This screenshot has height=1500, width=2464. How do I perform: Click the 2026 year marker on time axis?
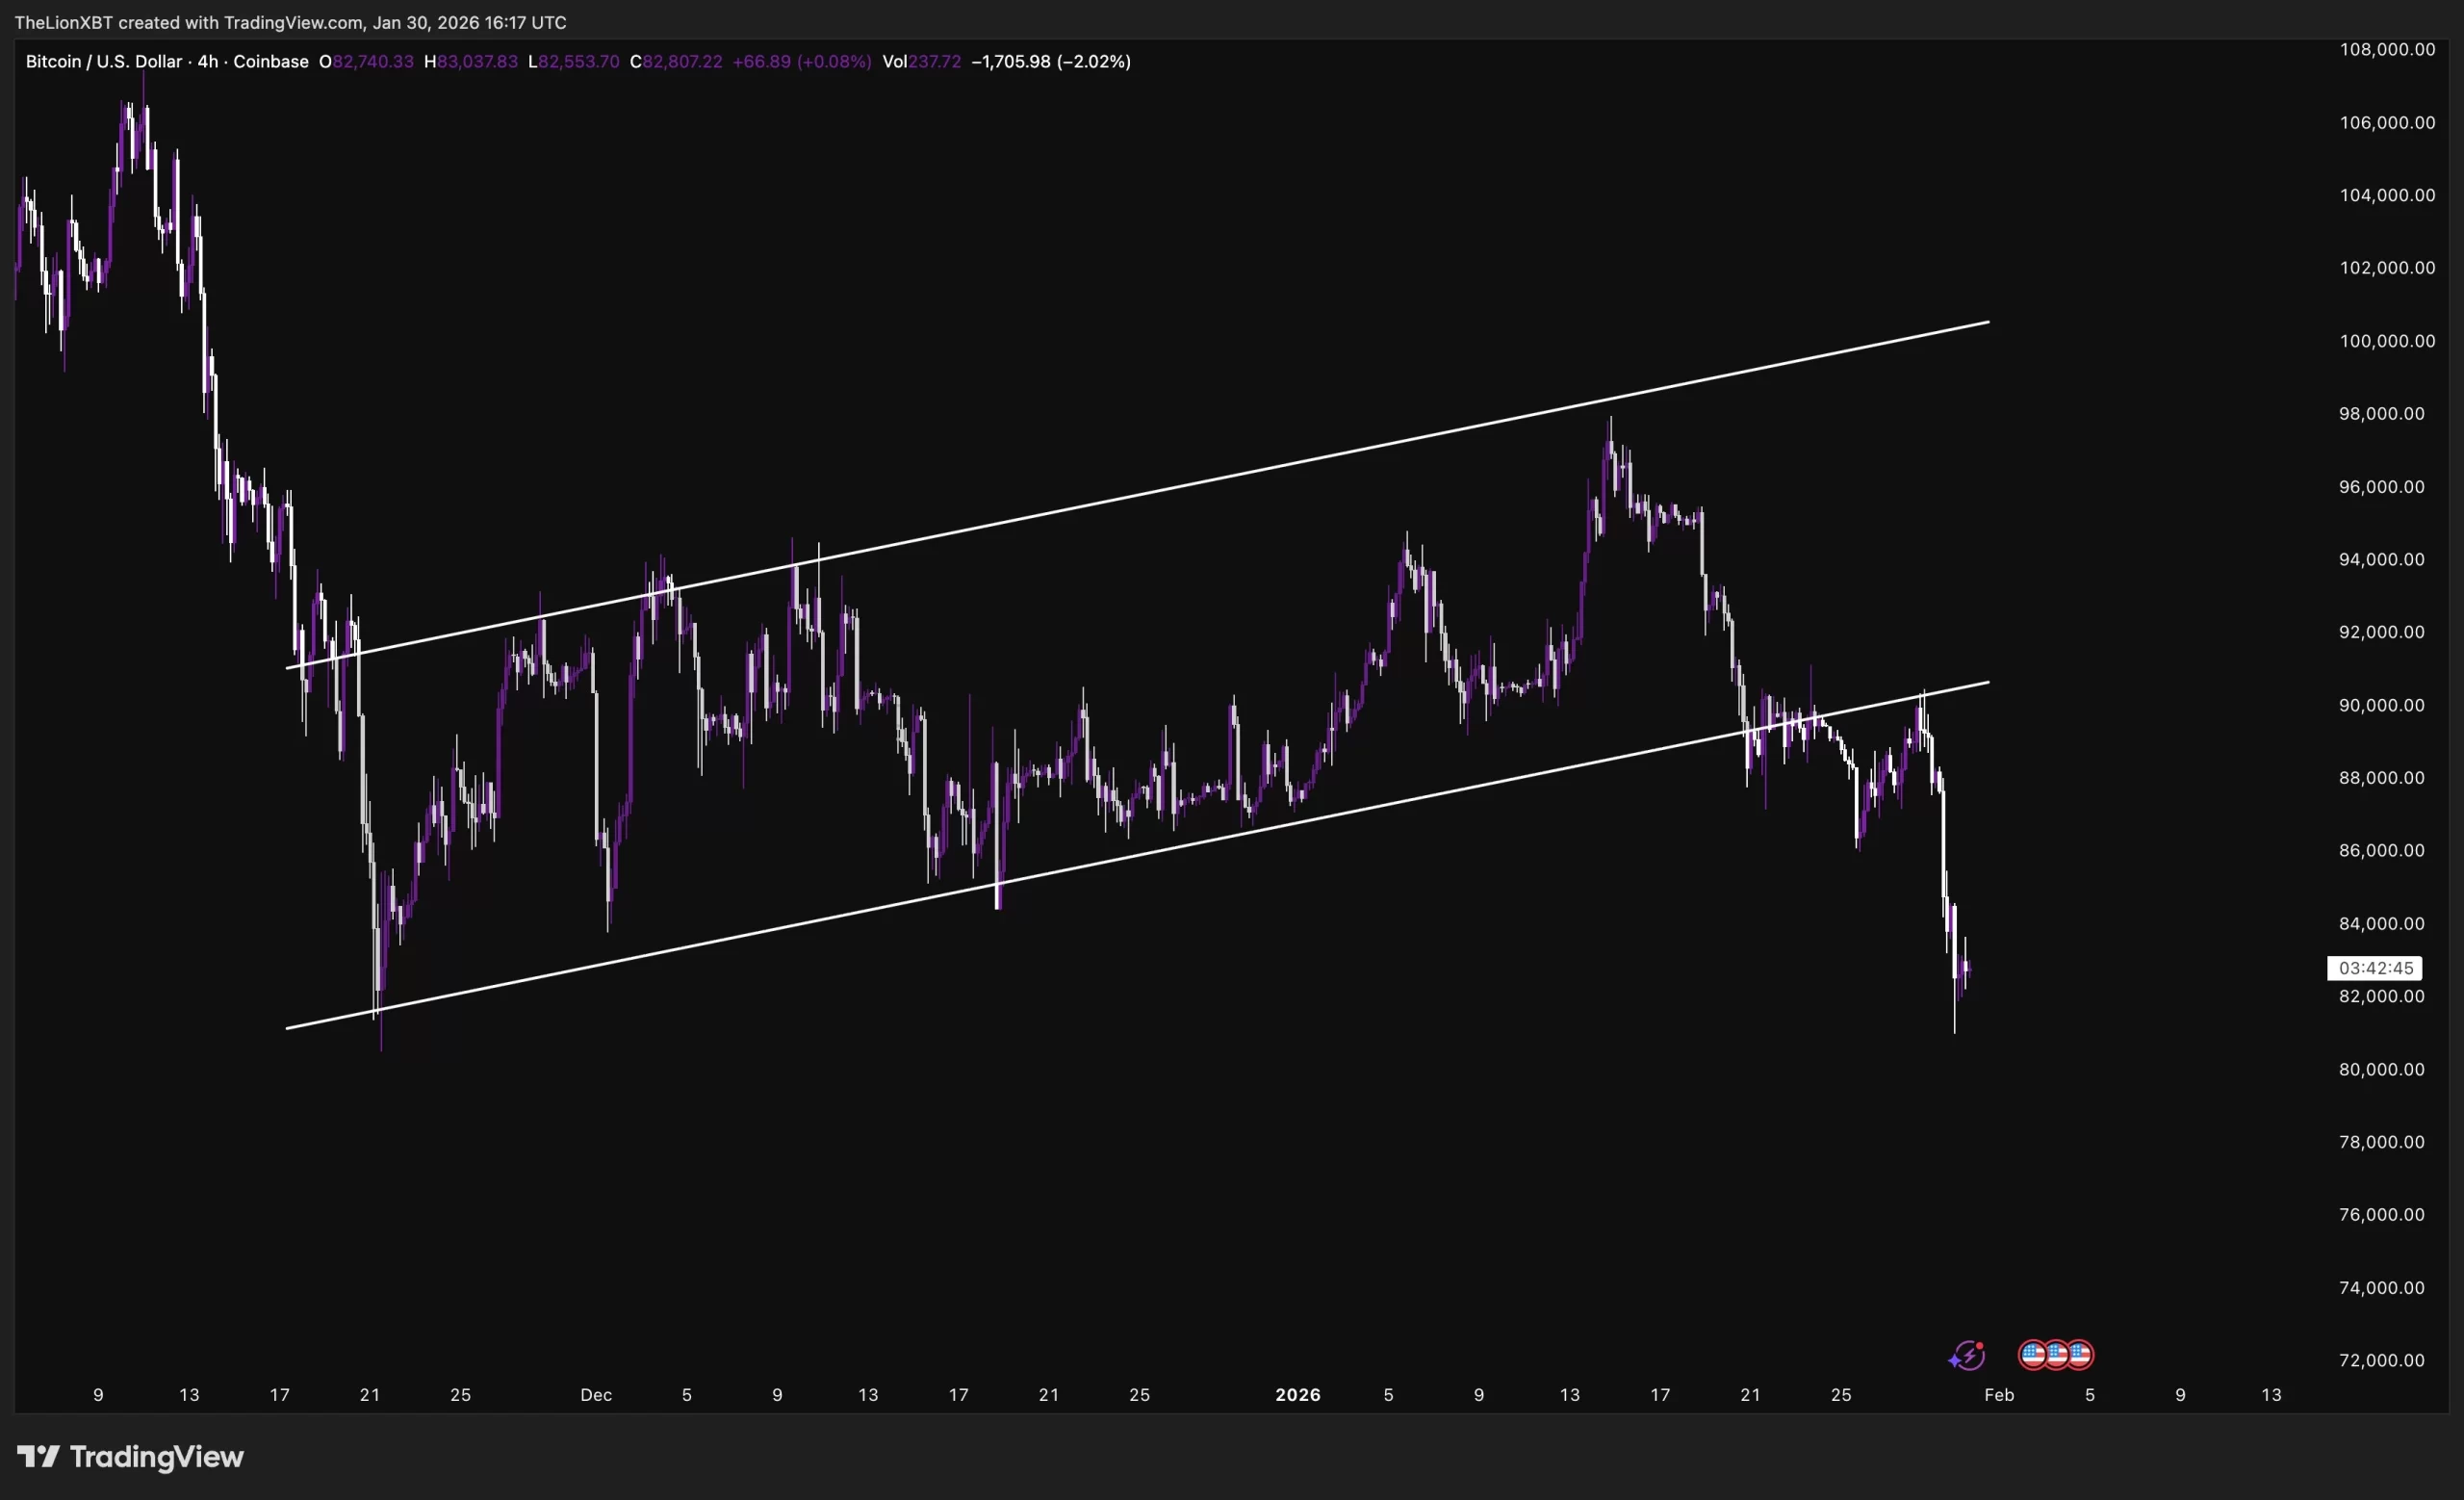1297,1395
